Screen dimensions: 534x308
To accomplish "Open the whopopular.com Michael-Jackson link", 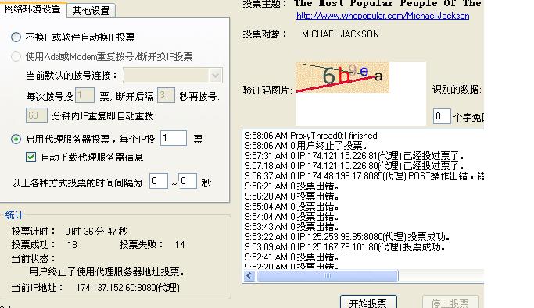I will pyautogui.click(x=383, y=16).
